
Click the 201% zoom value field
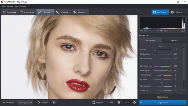tap(127, 103)
